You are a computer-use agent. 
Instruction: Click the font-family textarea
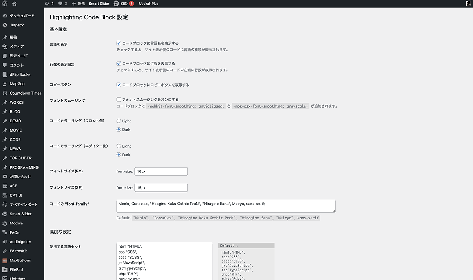[226, 206]
